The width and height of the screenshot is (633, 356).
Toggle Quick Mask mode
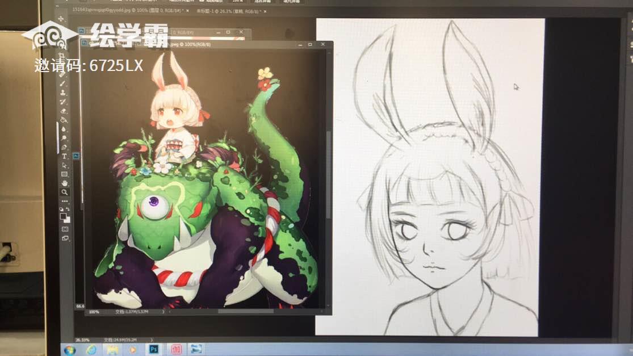[x=65, y=229]
